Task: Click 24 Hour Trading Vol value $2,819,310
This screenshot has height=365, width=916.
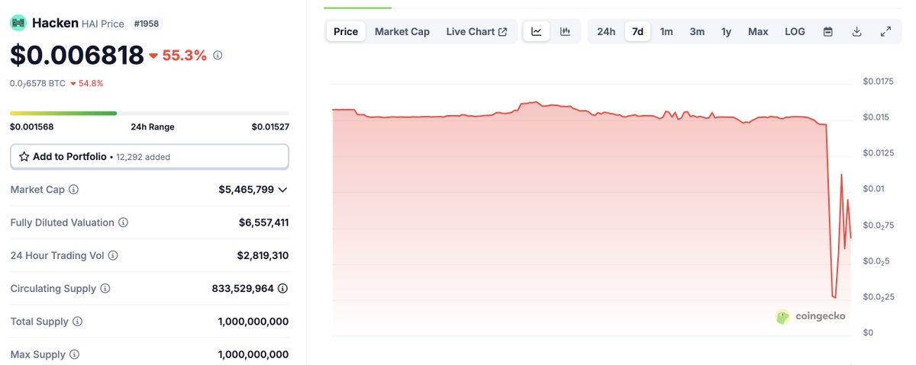Action: [263, 255]
